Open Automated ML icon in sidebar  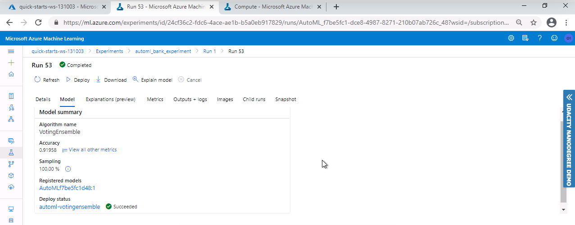11,107
